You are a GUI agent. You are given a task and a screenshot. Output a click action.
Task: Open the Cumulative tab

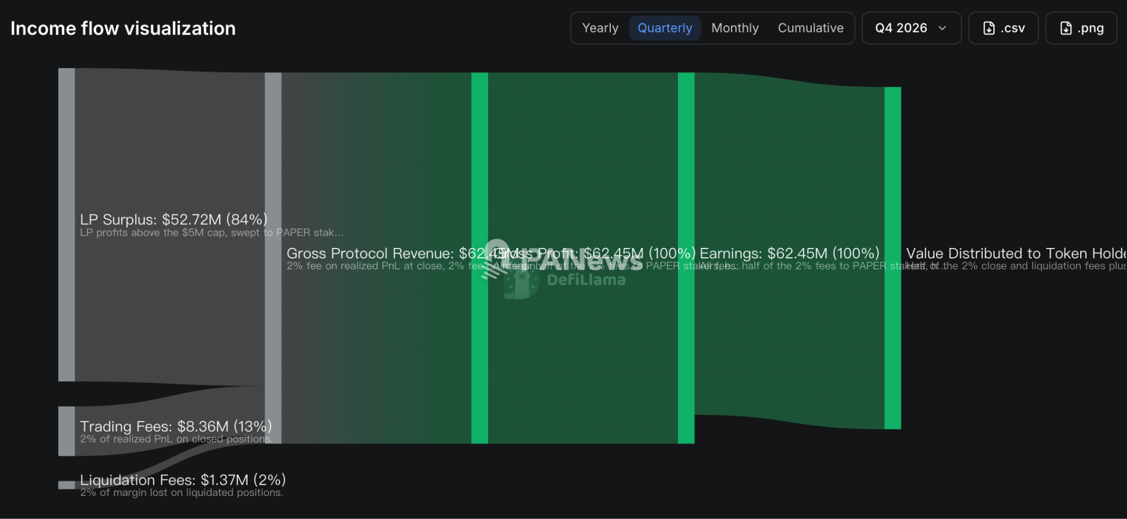tap(811, 28)
